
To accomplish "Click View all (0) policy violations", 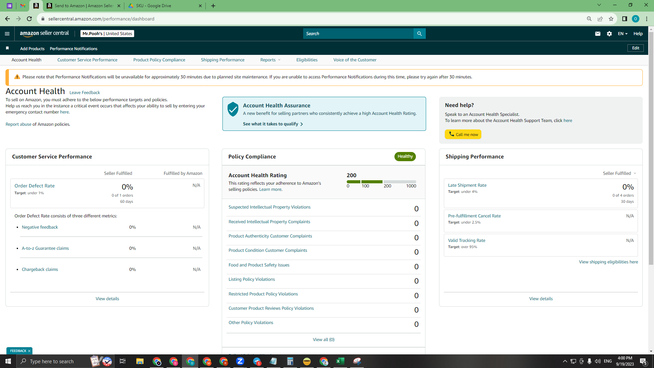I will pyautogui.click(x=324, y=340).
